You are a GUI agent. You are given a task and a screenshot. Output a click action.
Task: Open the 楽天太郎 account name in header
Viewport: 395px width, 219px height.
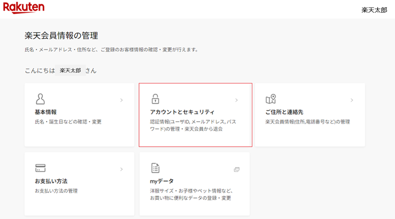pyautogui.click(x=374, y=10)
